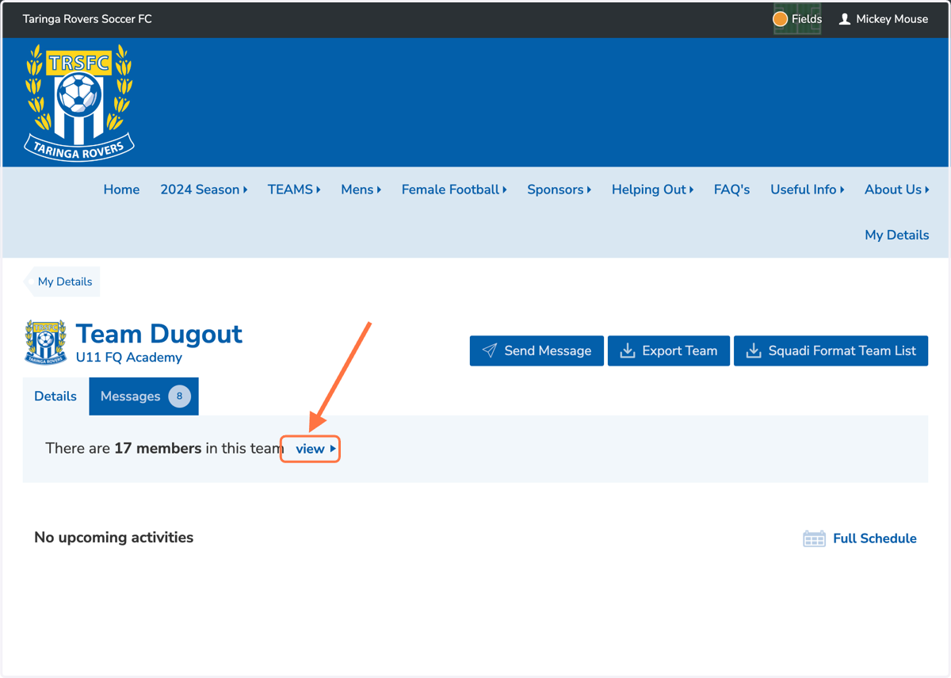Click Squadi Format Team List button
Screen dimensions: 951x678
click(831, 350)
